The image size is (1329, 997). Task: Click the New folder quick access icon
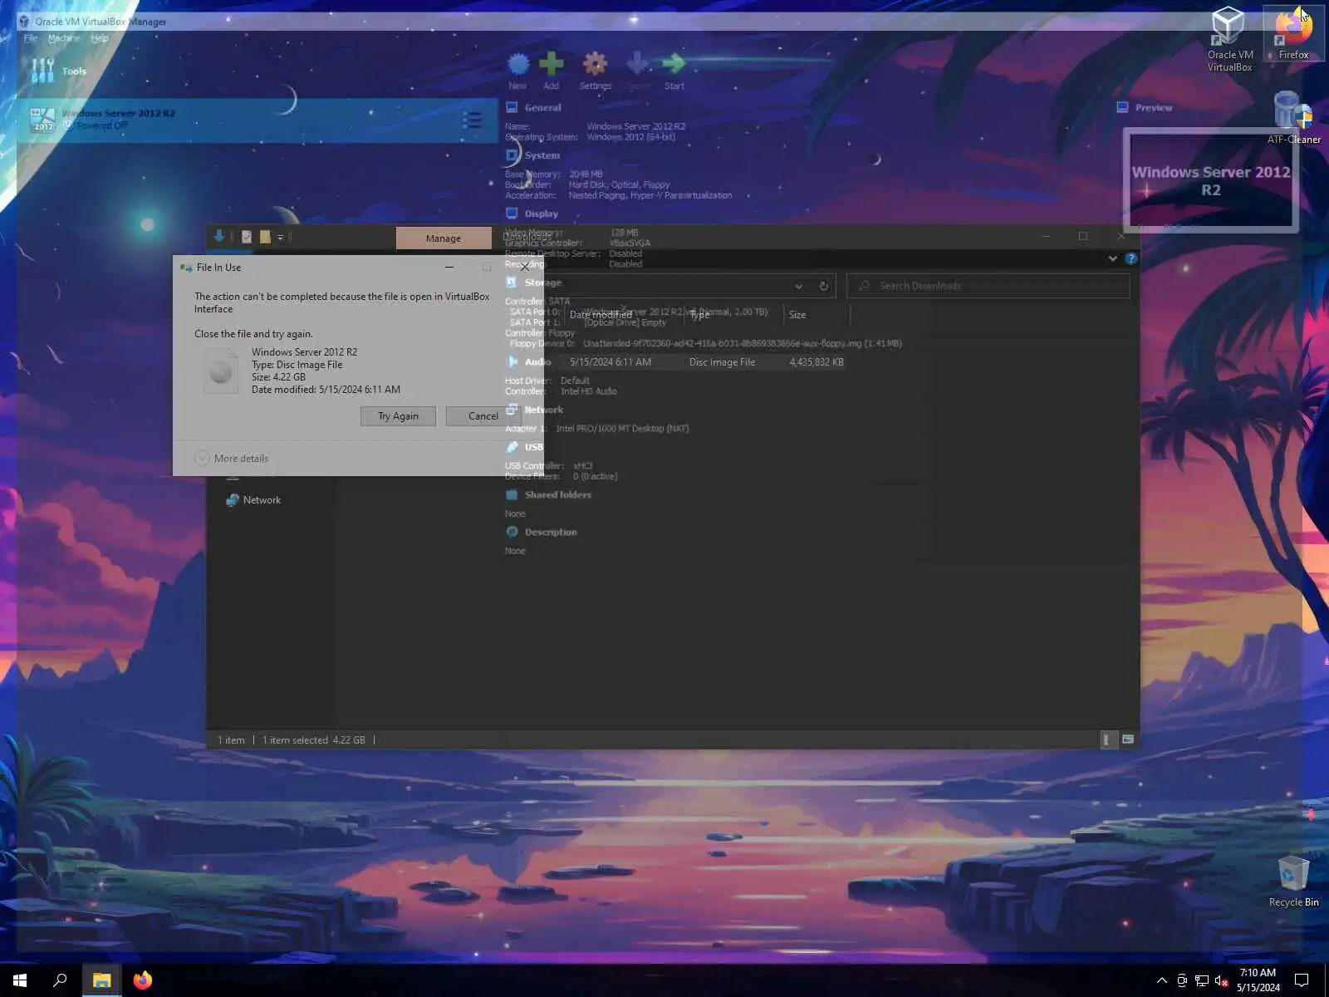pyautogui.click(x=265, y=237)
